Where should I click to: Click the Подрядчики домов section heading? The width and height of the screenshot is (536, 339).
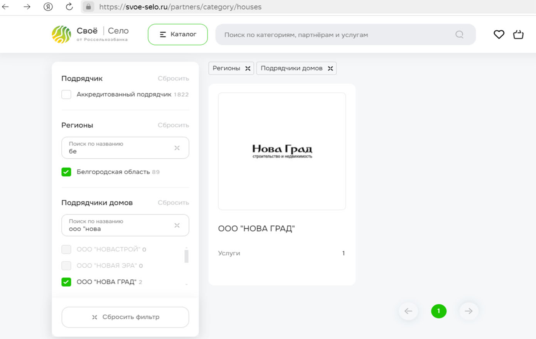97,203
